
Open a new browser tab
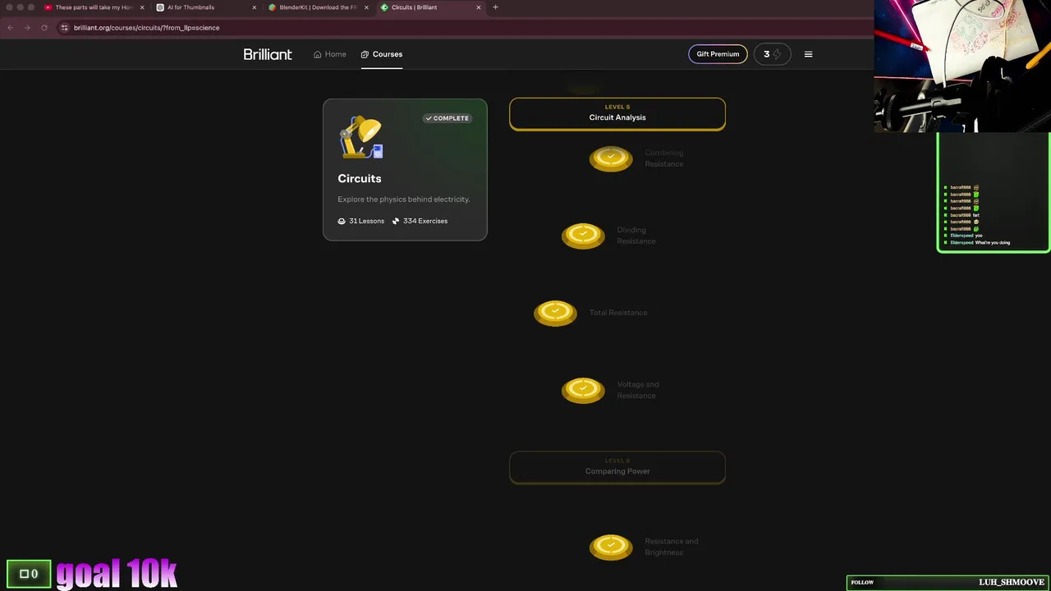coord(495,7)
